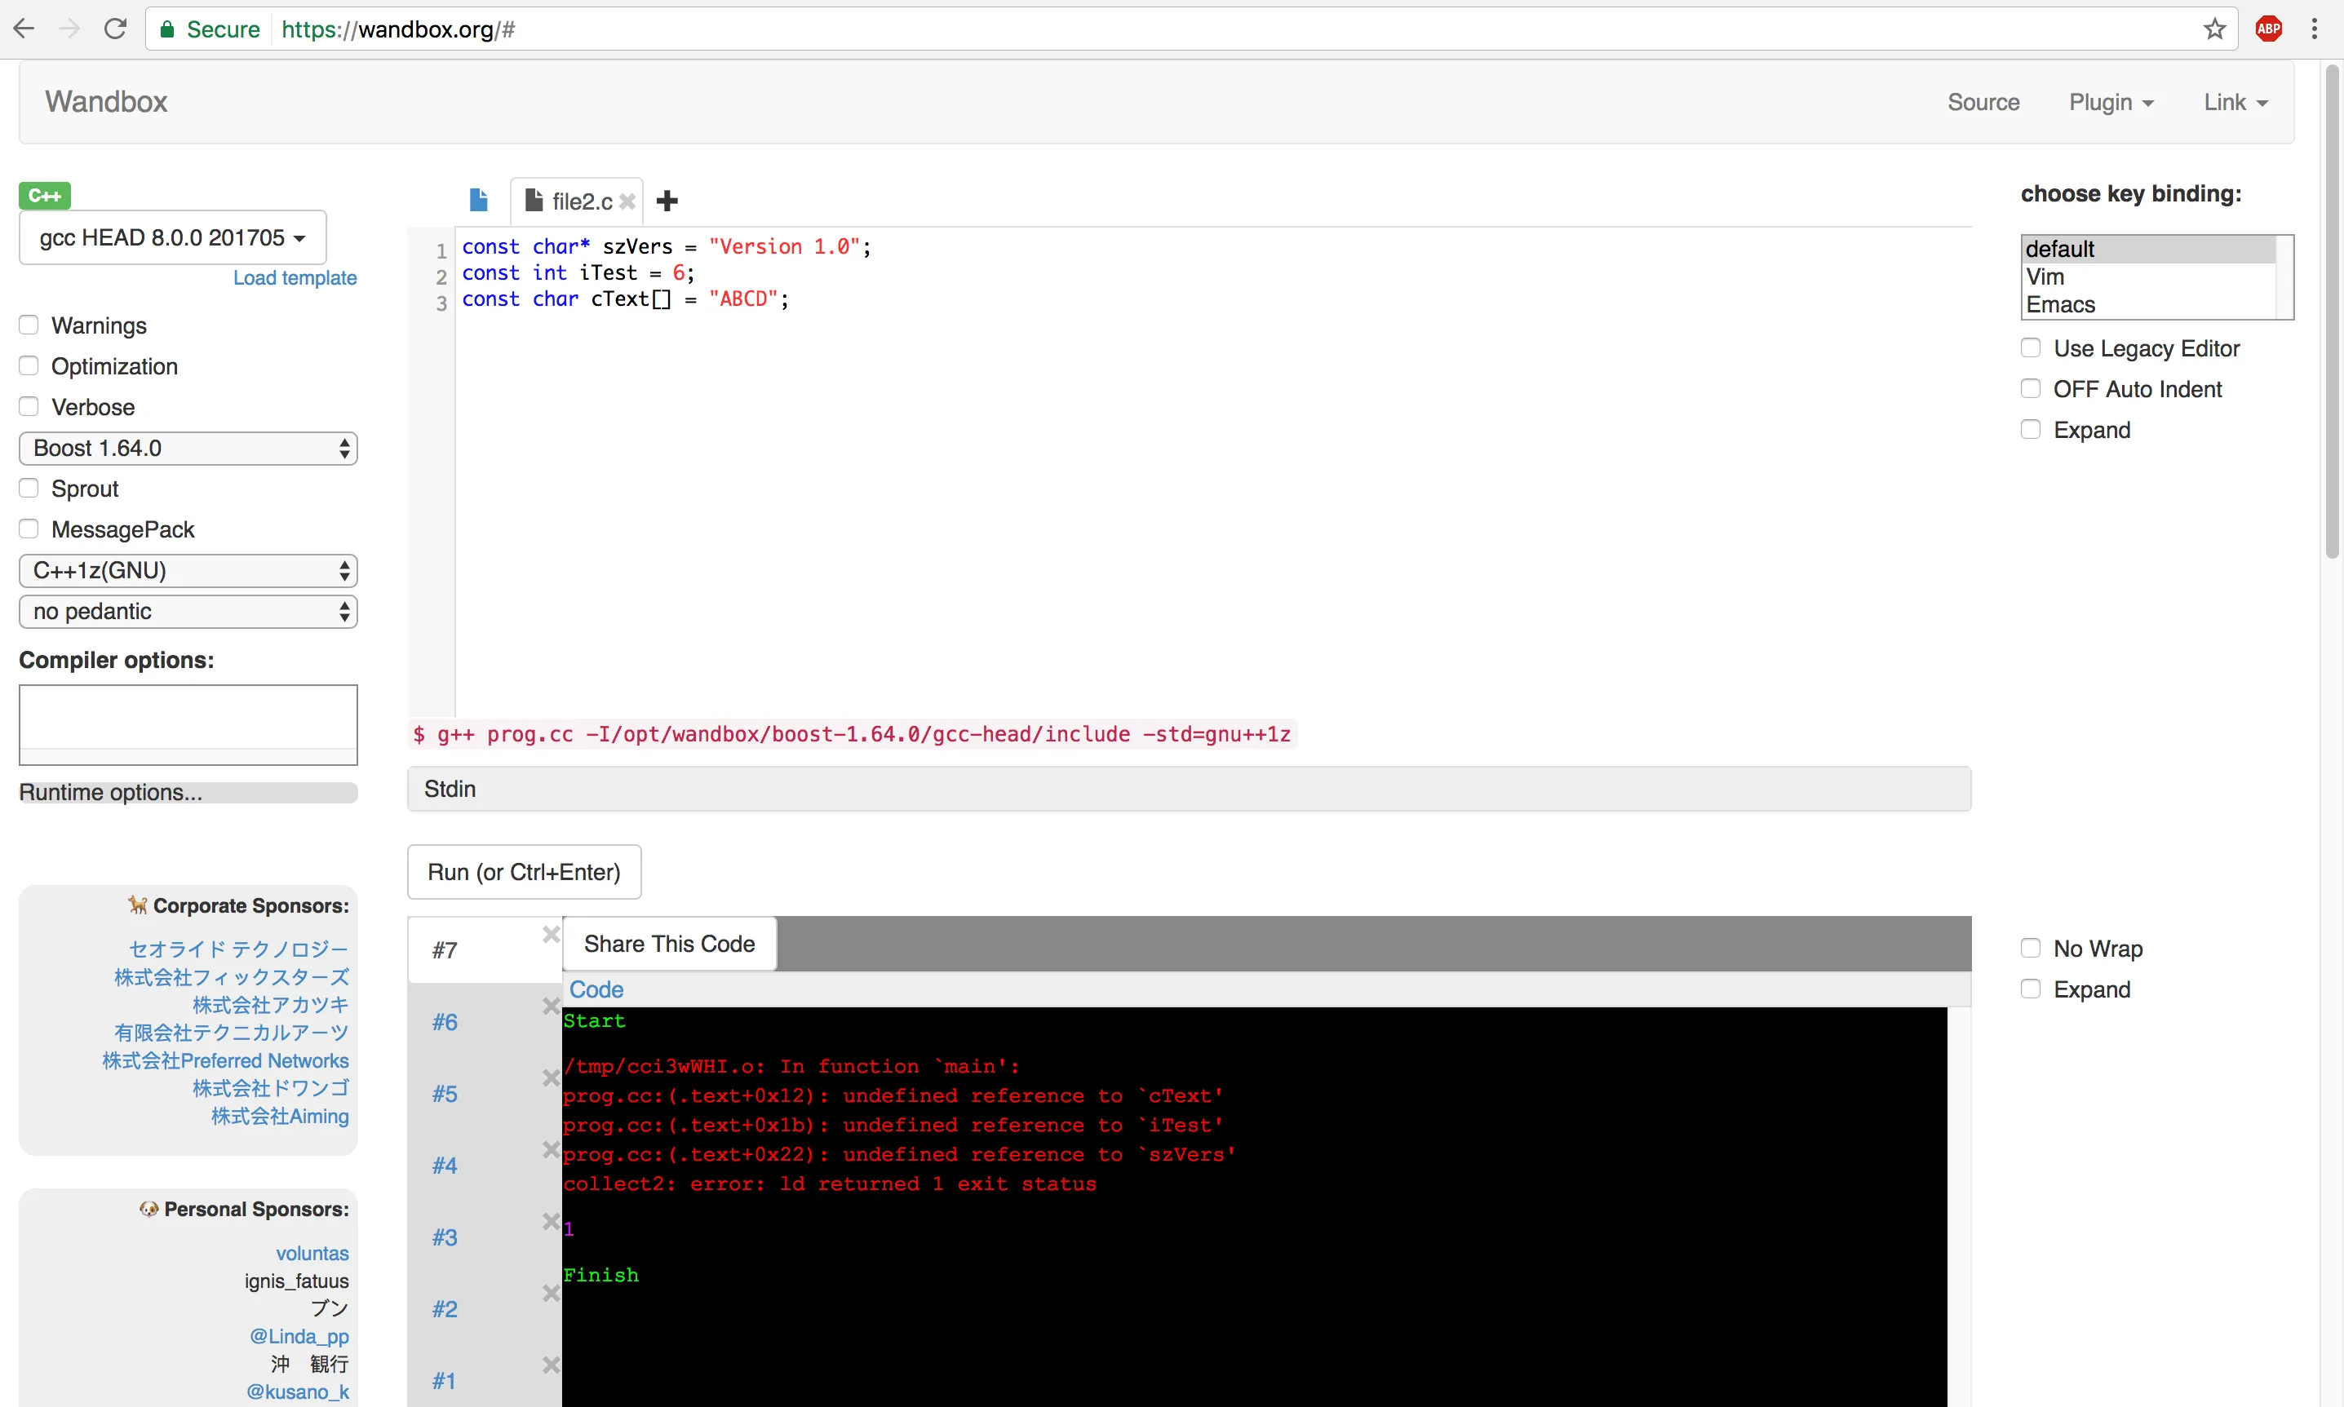Switch to result tab #6

[x=445, y=1022]
